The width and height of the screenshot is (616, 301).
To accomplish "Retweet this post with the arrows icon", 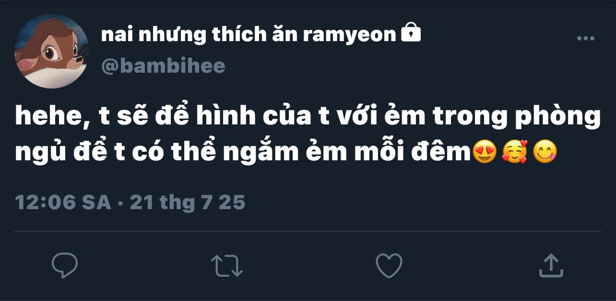I will [227, 266].
